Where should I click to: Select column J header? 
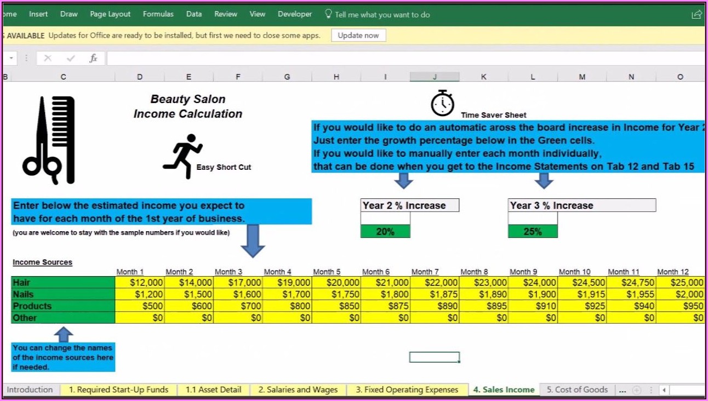(x=435, y=77)
